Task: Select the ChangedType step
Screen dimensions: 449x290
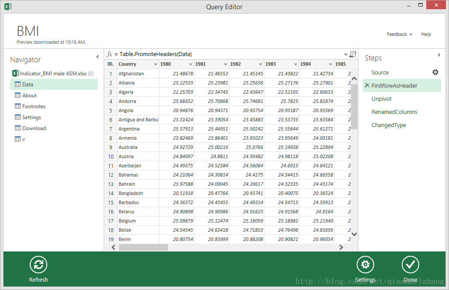Action: pyautogui.click(x=389, y=125)
